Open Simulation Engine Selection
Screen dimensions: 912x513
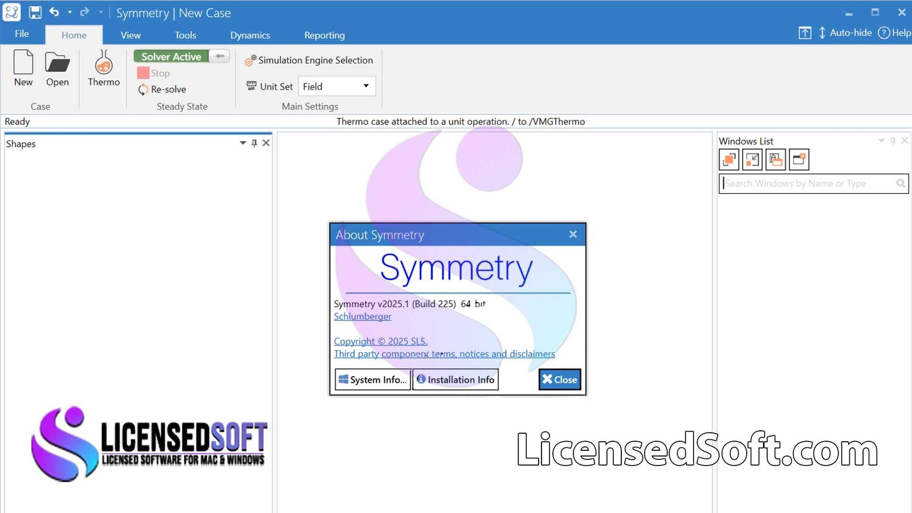click(x=309, y=60)
